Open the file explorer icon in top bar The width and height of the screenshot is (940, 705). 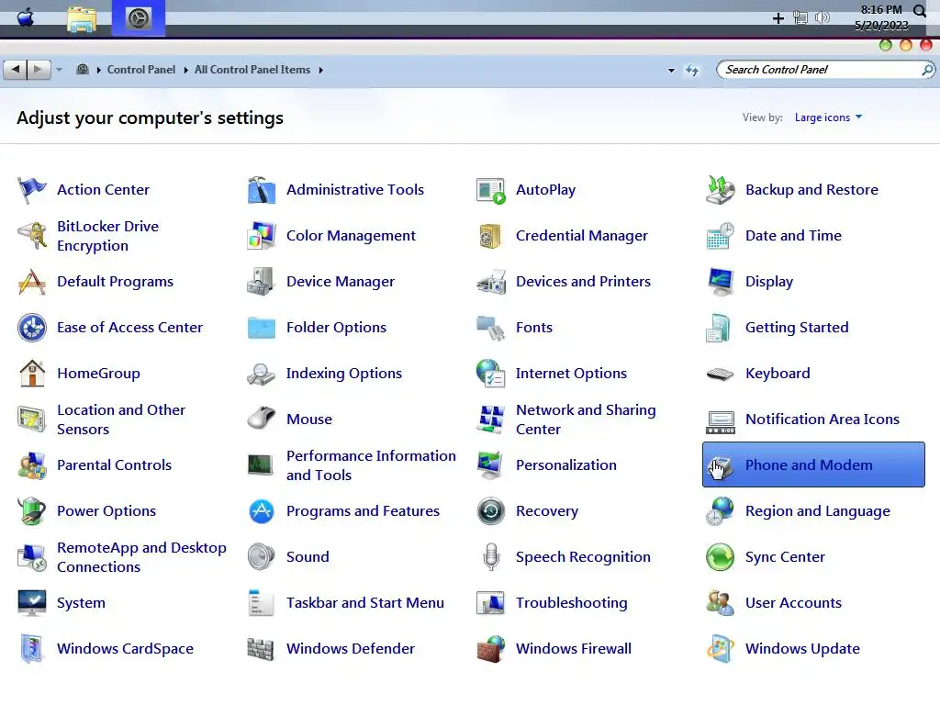(x=82, y=18)
